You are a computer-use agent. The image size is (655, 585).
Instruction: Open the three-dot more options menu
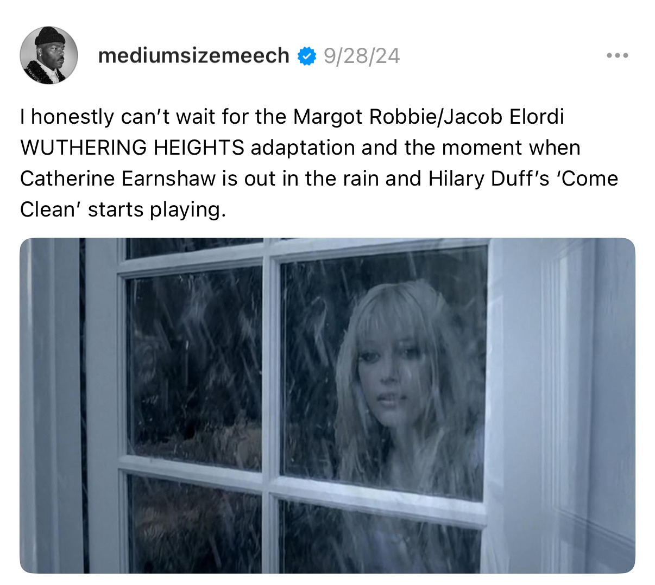point(618,55)
